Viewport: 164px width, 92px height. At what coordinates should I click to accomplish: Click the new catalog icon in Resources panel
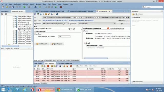[133, 14]
